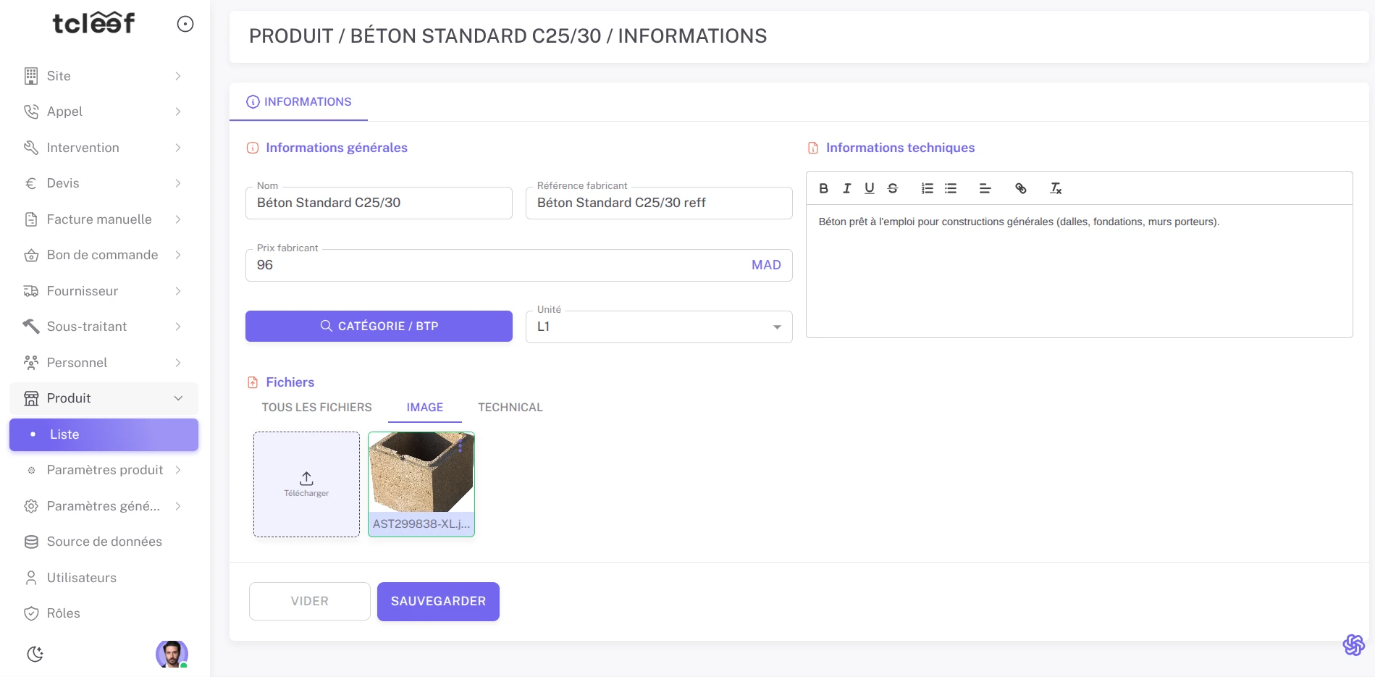This screenshot has width=1375, height=677.
Task: Select the AST299838-XL.jpg image thumbnail
Action: (421, 474)
